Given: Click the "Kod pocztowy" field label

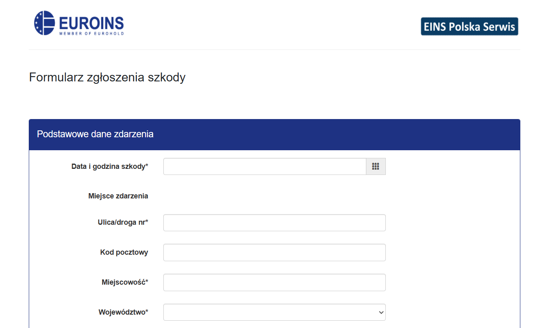Looking at the screenshot, I should click(x=124, y=252).
